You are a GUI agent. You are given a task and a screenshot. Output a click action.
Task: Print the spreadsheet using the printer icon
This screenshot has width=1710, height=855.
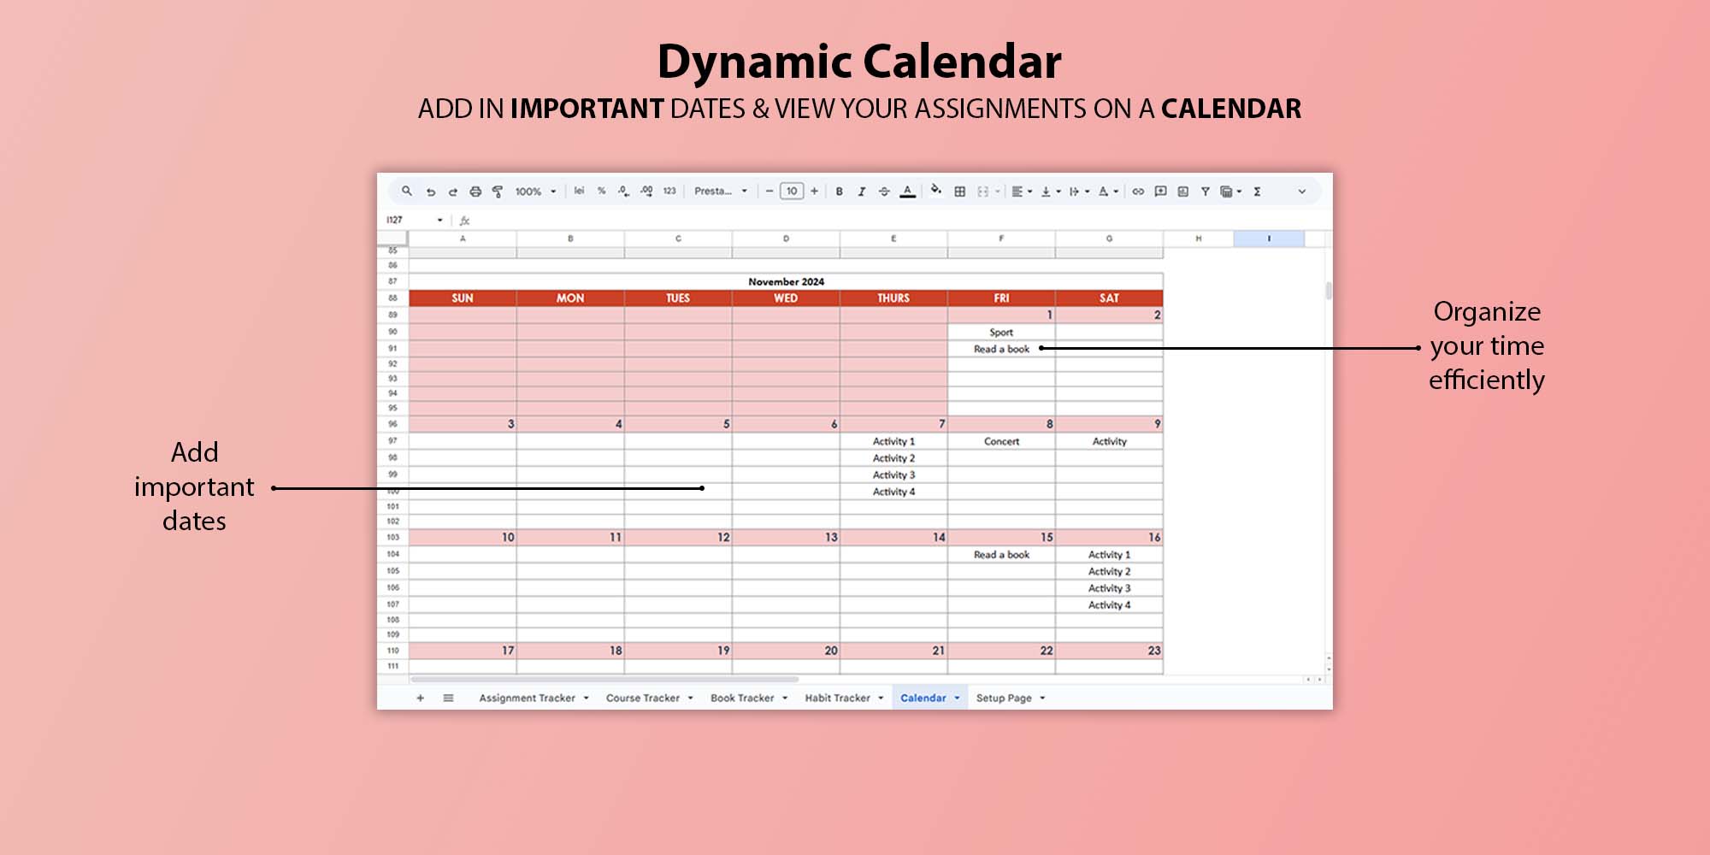pyautogui.click(x=475, y=192)
